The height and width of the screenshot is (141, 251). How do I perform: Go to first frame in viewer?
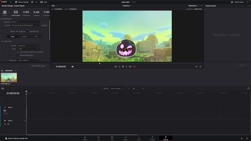(x=116, y=67)
